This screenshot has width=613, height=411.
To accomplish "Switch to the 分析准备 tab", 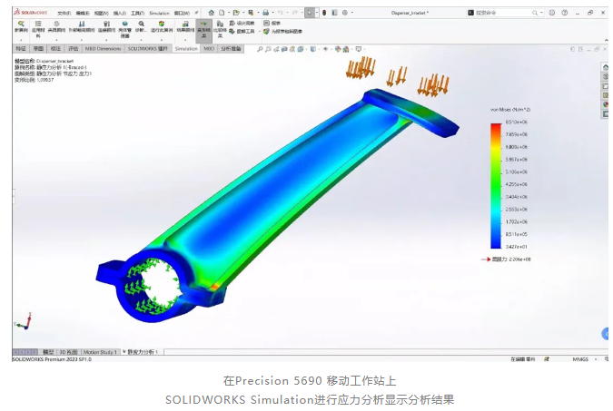I will [231, 49].
